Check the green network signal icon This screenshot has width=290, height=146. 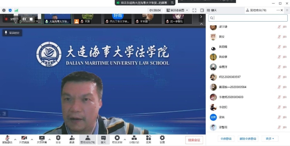16,10
